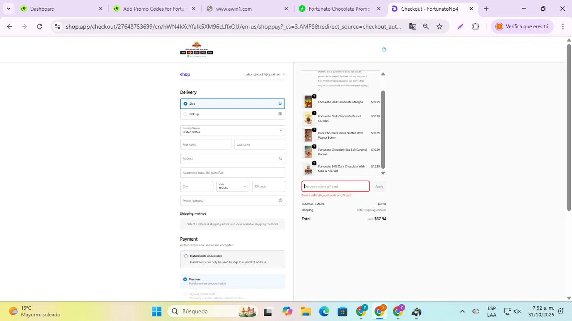Select the Pick up delivery option
The width and height of the screenshot is (572, 321).
coord(233,114)
